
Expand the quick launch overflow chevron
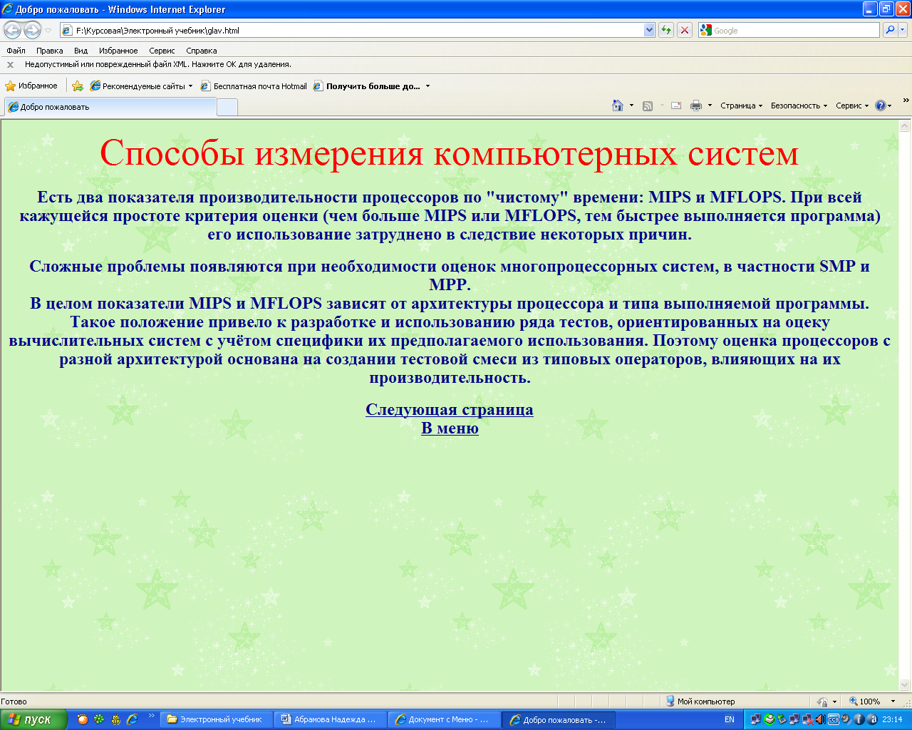click(x=151, y=716)
